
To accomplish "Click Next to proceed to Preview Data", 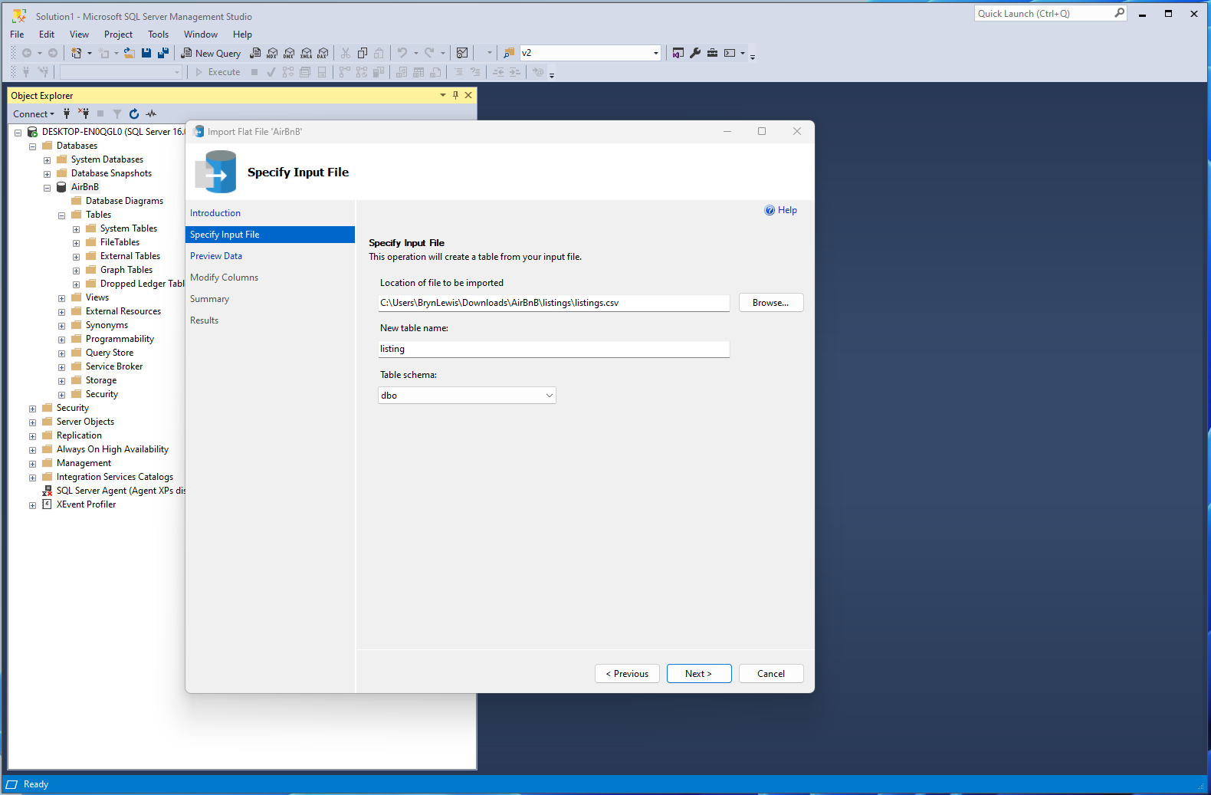I will pyautogui.click(x=698, y=674).
